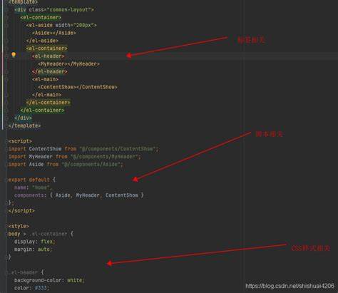Click the yellow-highlighted opening <el-container> tag

coord(47,48)
